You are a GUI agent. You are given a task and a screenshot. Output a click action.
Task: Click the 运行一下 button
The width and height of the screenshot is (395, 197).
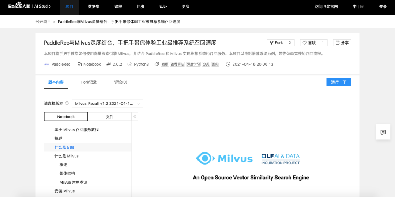(x=339, y=82)
